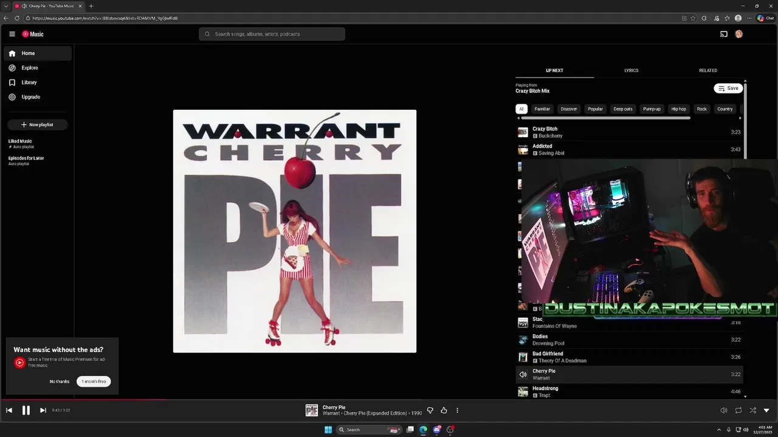This screenshot has width=778, height=437.
Task: Open the Windows Start menu
Action: 328,430
